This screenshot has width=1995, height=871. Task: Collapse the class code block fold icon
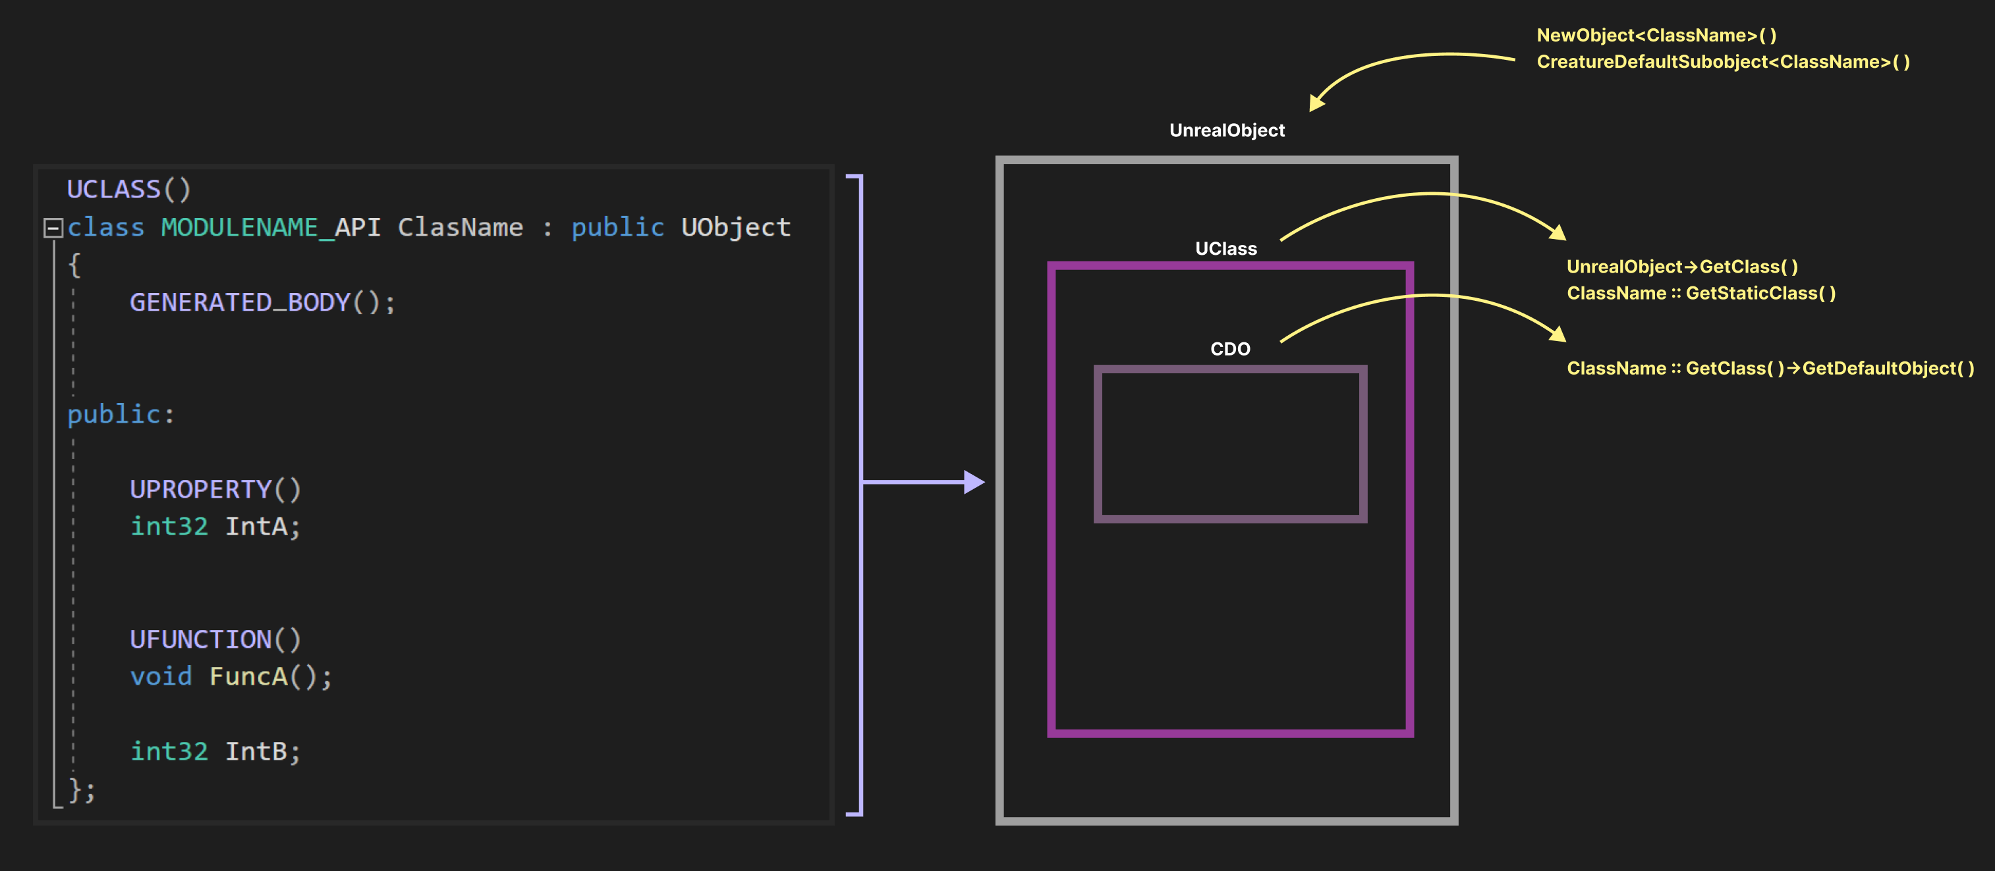point(53,227)
